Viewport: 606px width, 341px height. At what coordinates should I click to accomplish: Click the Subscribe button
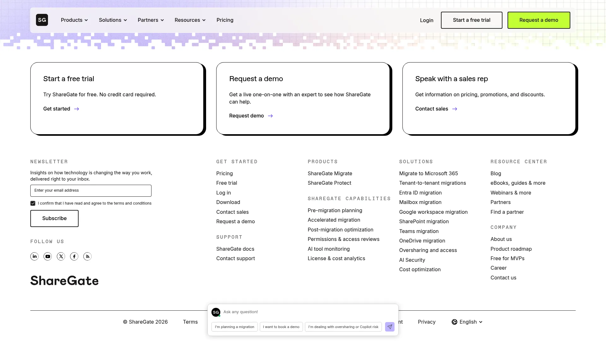tap(54, 218)
